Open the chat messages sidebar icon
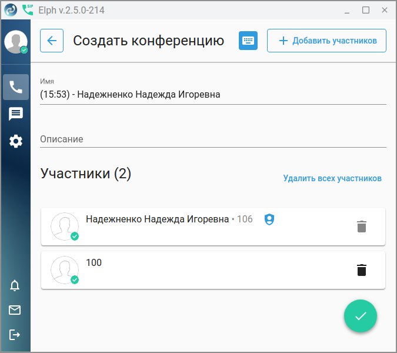The width and height of the screenshot is (397, 353). [x=16, y=114]
